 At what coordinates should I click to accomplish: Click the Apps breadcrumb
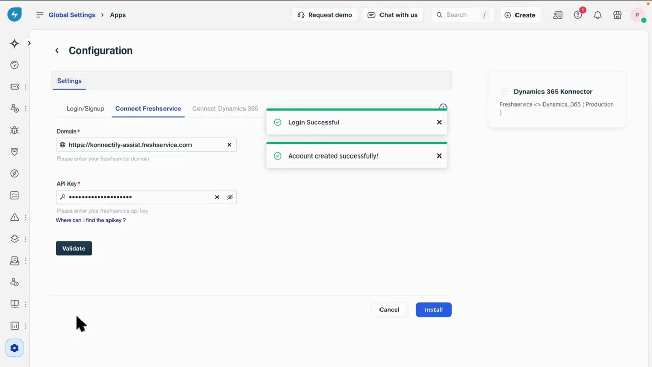click(x=118, y=15)
